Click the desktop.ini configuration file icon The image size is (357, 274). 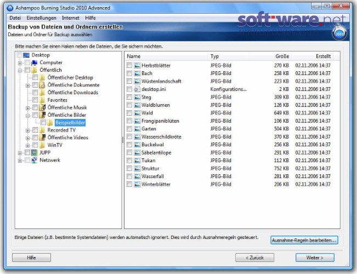pos(137,89)
